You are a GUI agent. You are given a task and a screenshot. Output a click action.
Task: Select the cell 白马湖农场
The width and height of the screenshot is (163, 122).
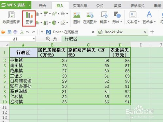[x=23, y=81]
